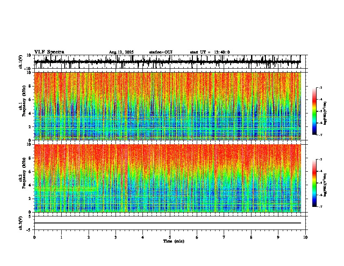Click the ch.2 spectrogram color scale bar
Screen dimensions: 344x266
(314, 183)
